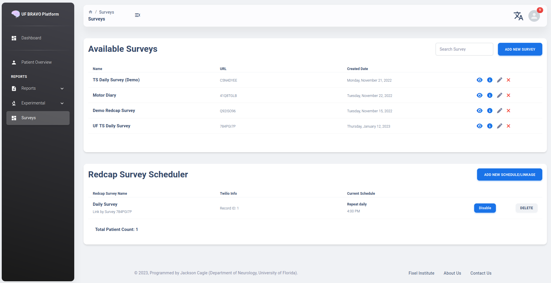The width and height of the screenshot is (551, 283).
Task: Click the home breadcrumb icon
Action: click(90, 12)
